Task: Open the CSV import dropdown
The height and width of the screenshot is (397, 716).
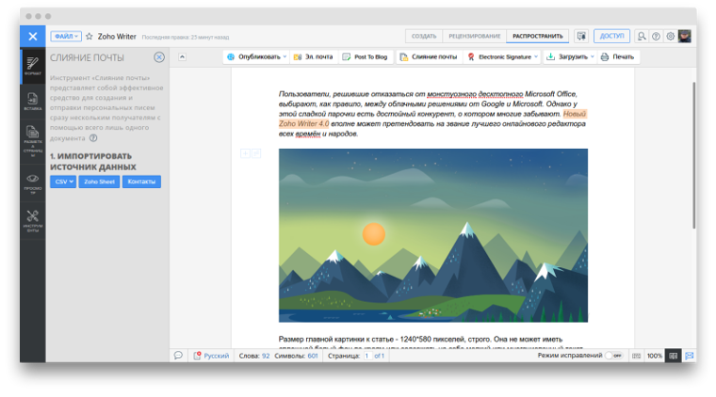Action: pyautogui.click(x=63, y=182)
